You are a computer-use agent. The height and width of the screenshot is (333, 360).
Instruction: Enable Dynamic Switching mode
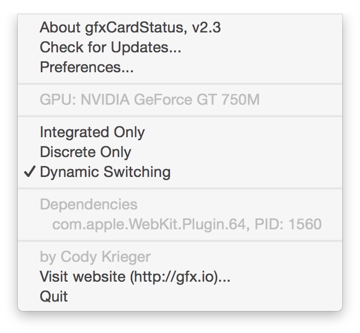[x=105, y=172]
